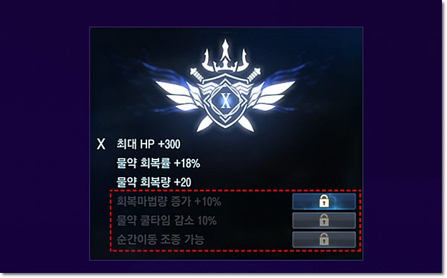447x278 pixels.
Task: Click the small crown atop the shield
Action: click(225, 67)
